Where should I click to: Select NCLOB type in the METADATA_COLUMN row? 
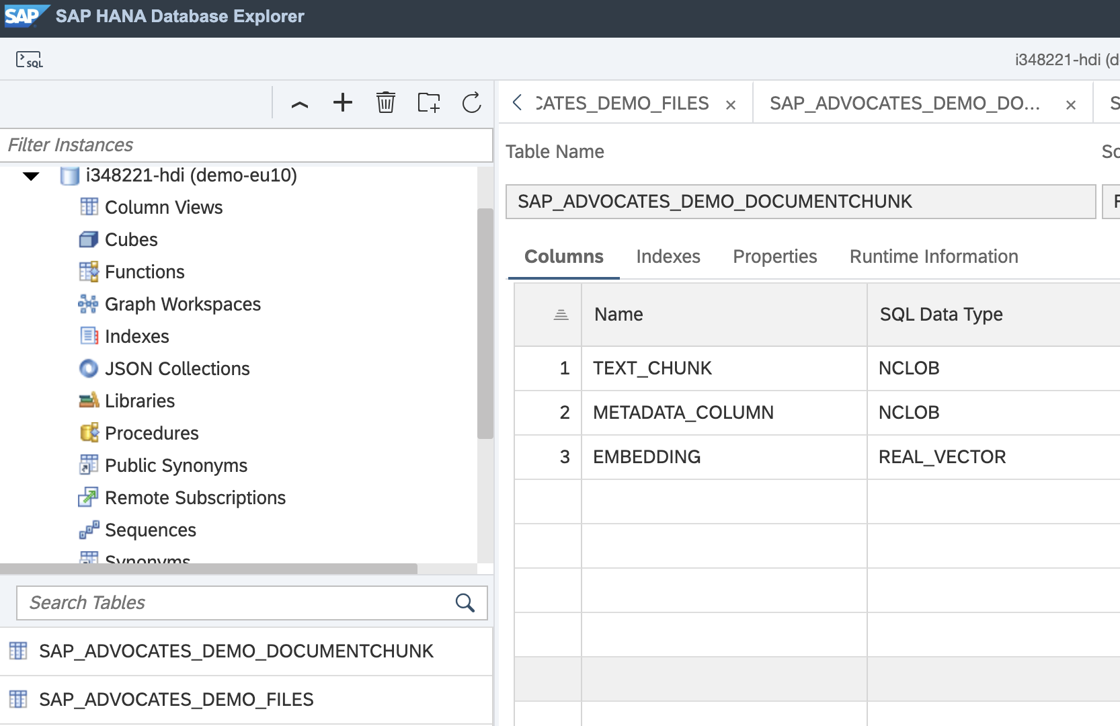click(x=994, y=413)
